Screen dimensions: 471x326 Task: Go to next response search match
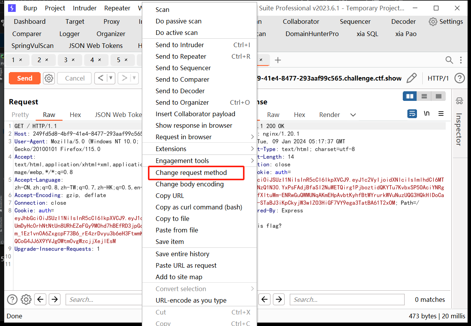point(279,300)
